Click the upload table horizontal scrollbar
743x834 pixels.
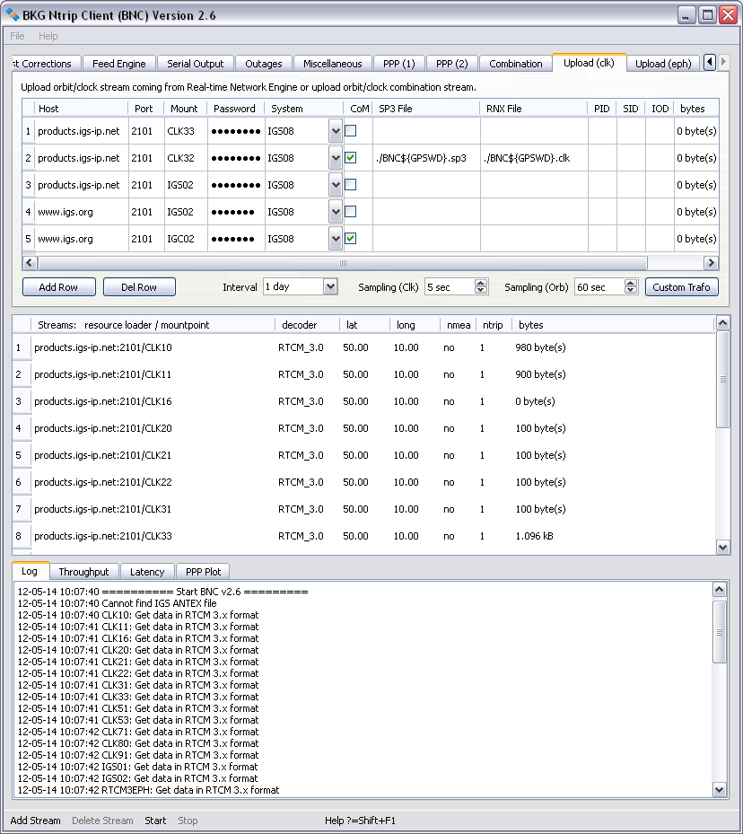pos(342,263)
